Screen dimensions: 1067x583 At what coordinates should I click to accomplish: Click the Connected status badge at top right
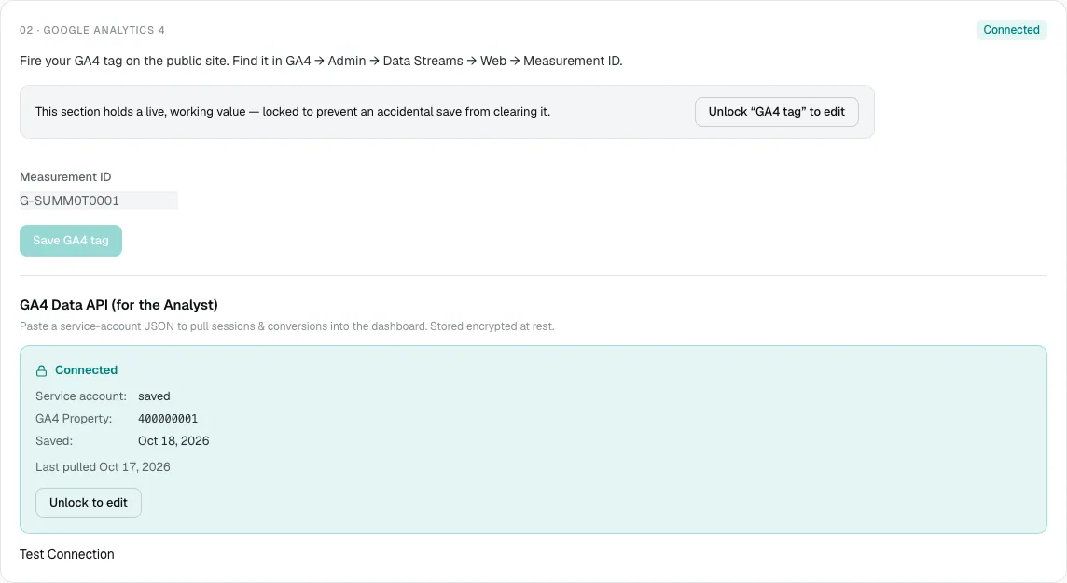point(1011,29)
